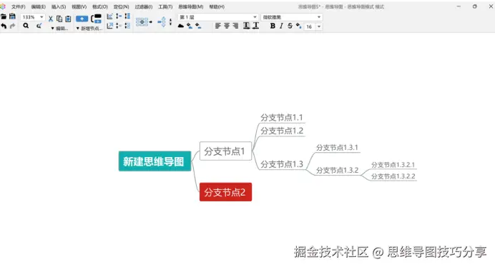Click the blue plus new node button
Image resolution: width=495 pixels, height=267 pixels.
click(82, 19)
